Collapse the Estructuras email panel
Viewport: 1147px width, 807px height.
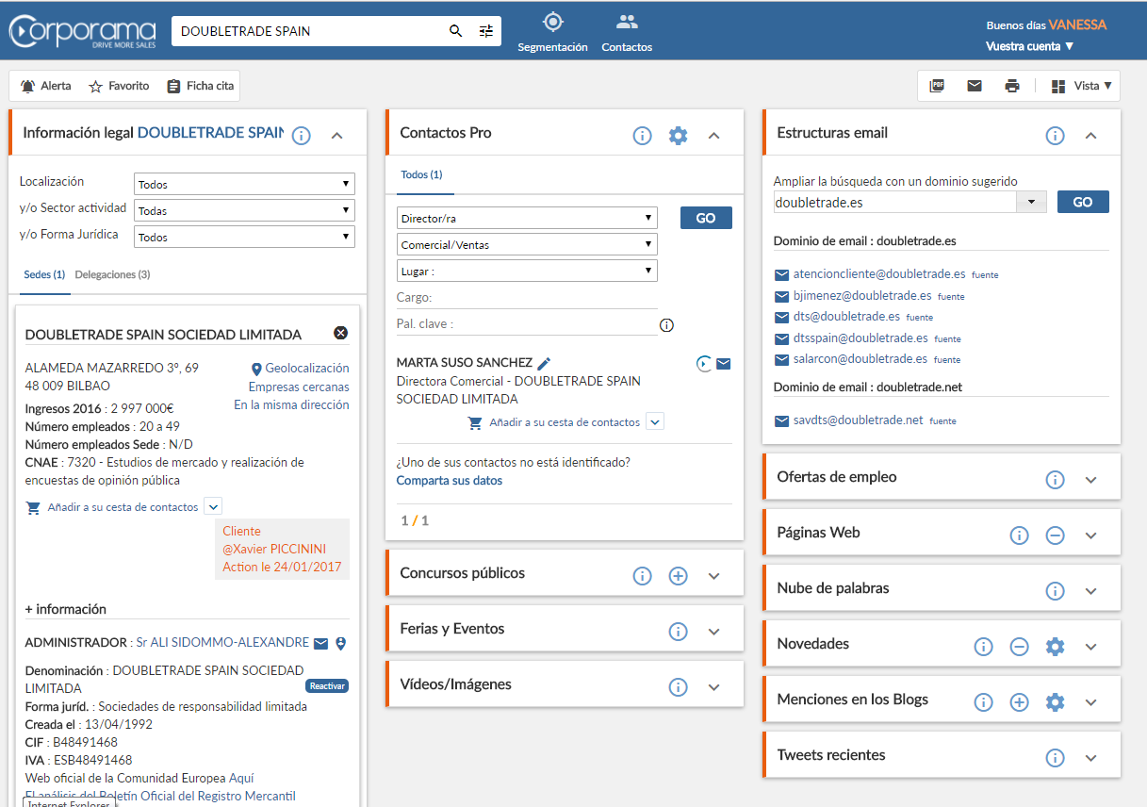[x=1091, y=136]
